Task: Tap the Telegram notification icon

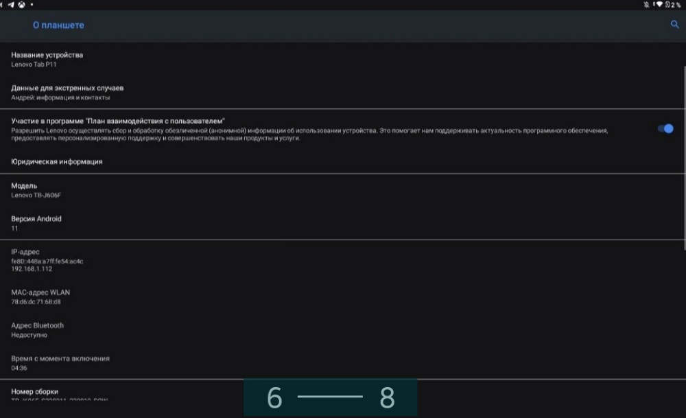Action: [x=12, y=4]
